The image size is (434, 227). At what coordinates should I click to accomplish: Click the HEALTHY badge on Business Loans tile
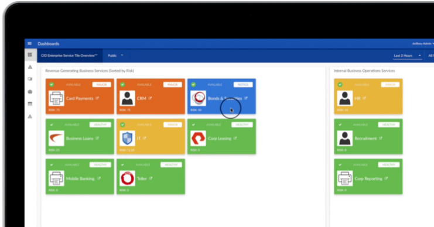click(100, 125)
